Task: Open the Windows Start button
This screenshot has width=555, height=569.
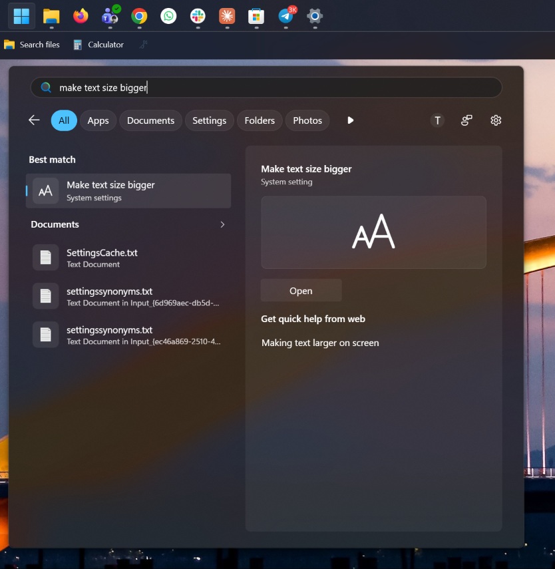Action: coord(21,16)
